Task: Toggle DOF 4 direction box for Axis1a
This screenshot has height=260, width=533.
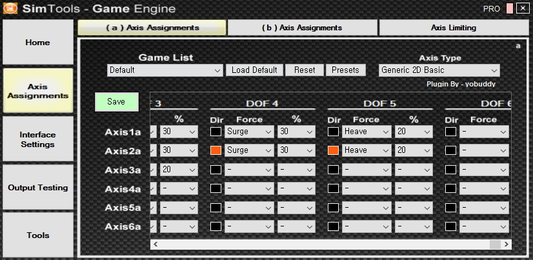Action: pos(216,132)
